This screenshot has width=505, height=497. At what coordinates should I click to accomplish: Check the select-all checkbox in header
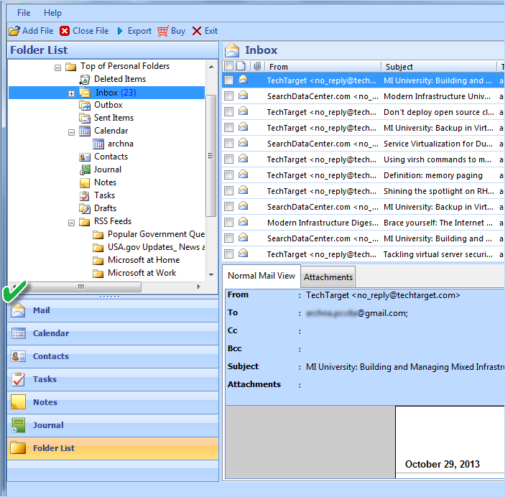coord(228,66)
